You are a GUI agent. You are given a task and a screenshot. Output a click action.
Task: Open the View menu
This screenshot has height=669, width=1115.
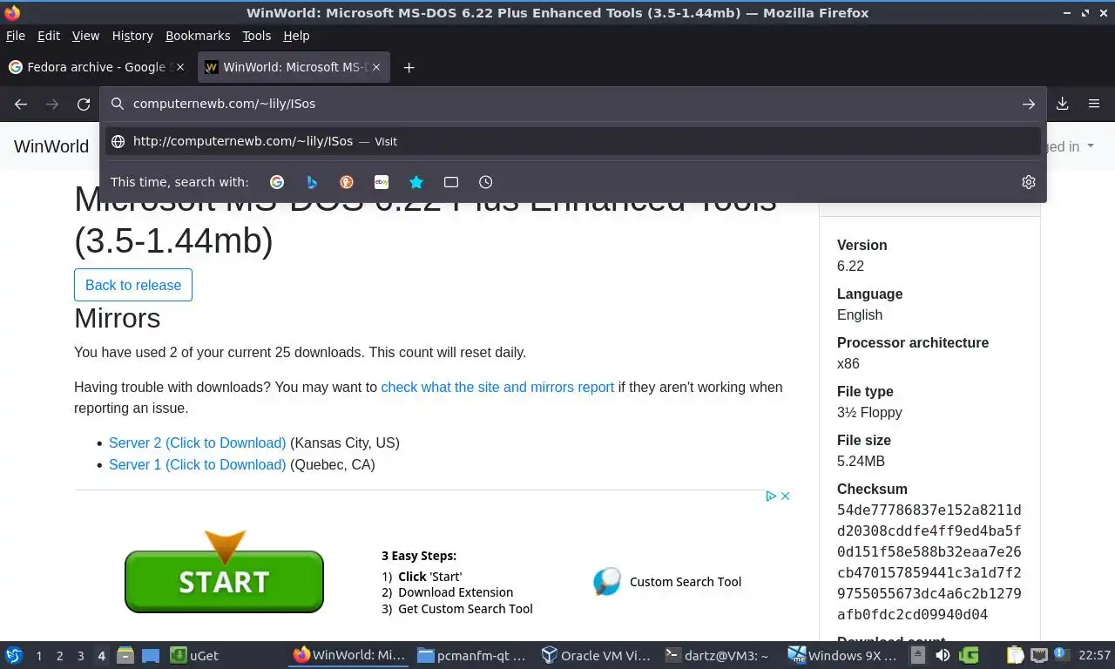tap(85, 36)
